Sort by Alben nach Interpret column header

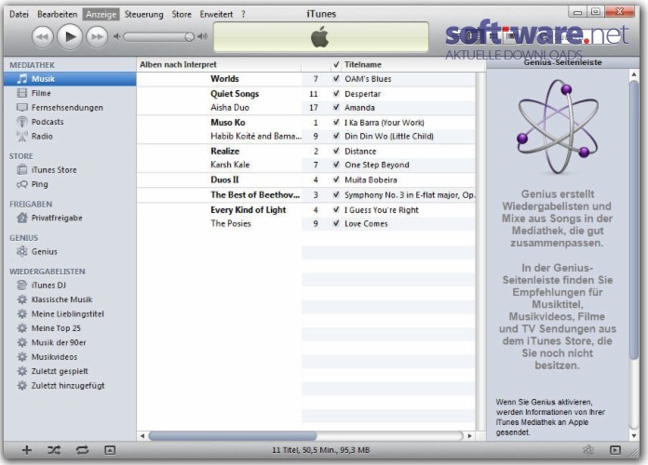(x=219, y=64)
